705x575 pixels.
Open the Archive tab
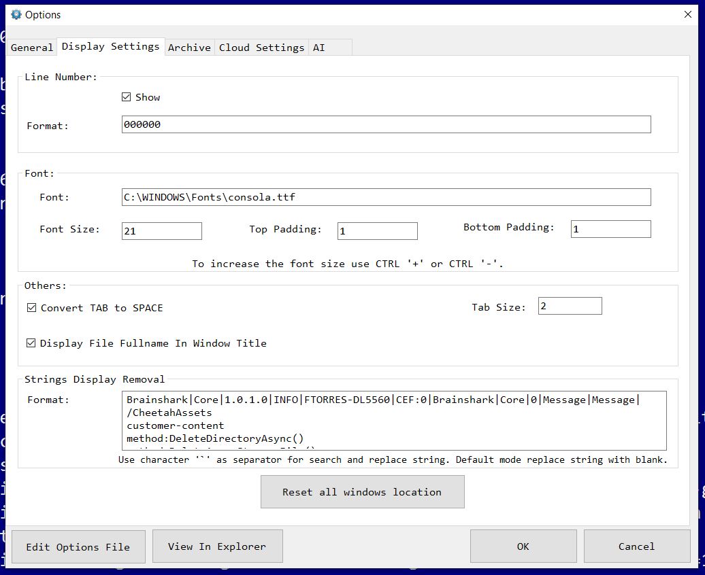pyautogui.click(x=189, y=47)
